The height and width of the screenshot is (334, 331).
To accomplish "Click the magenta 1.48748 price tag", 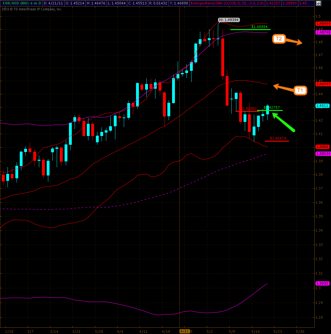I will coord(323,32).
